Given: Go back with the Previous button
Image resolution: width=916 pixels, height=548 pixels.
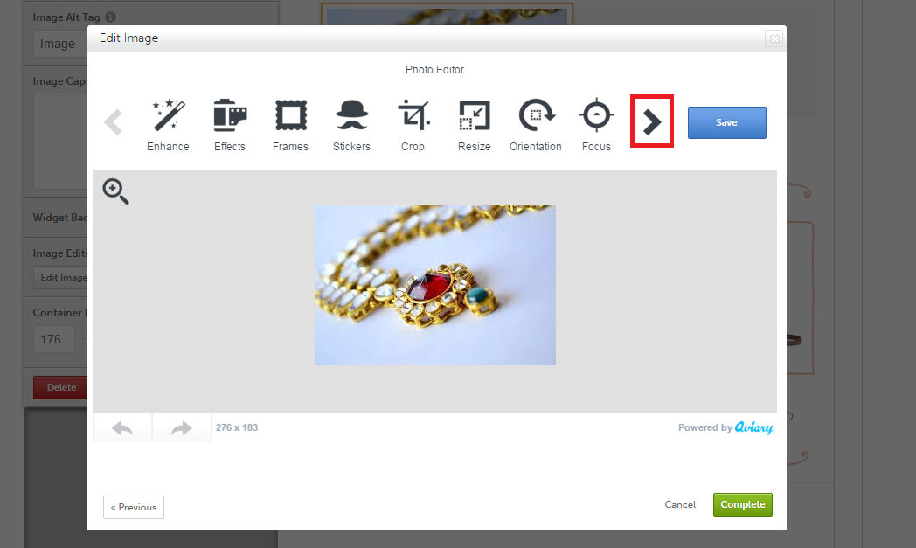Looking at the screenshot, I should (x=133, y=507).
